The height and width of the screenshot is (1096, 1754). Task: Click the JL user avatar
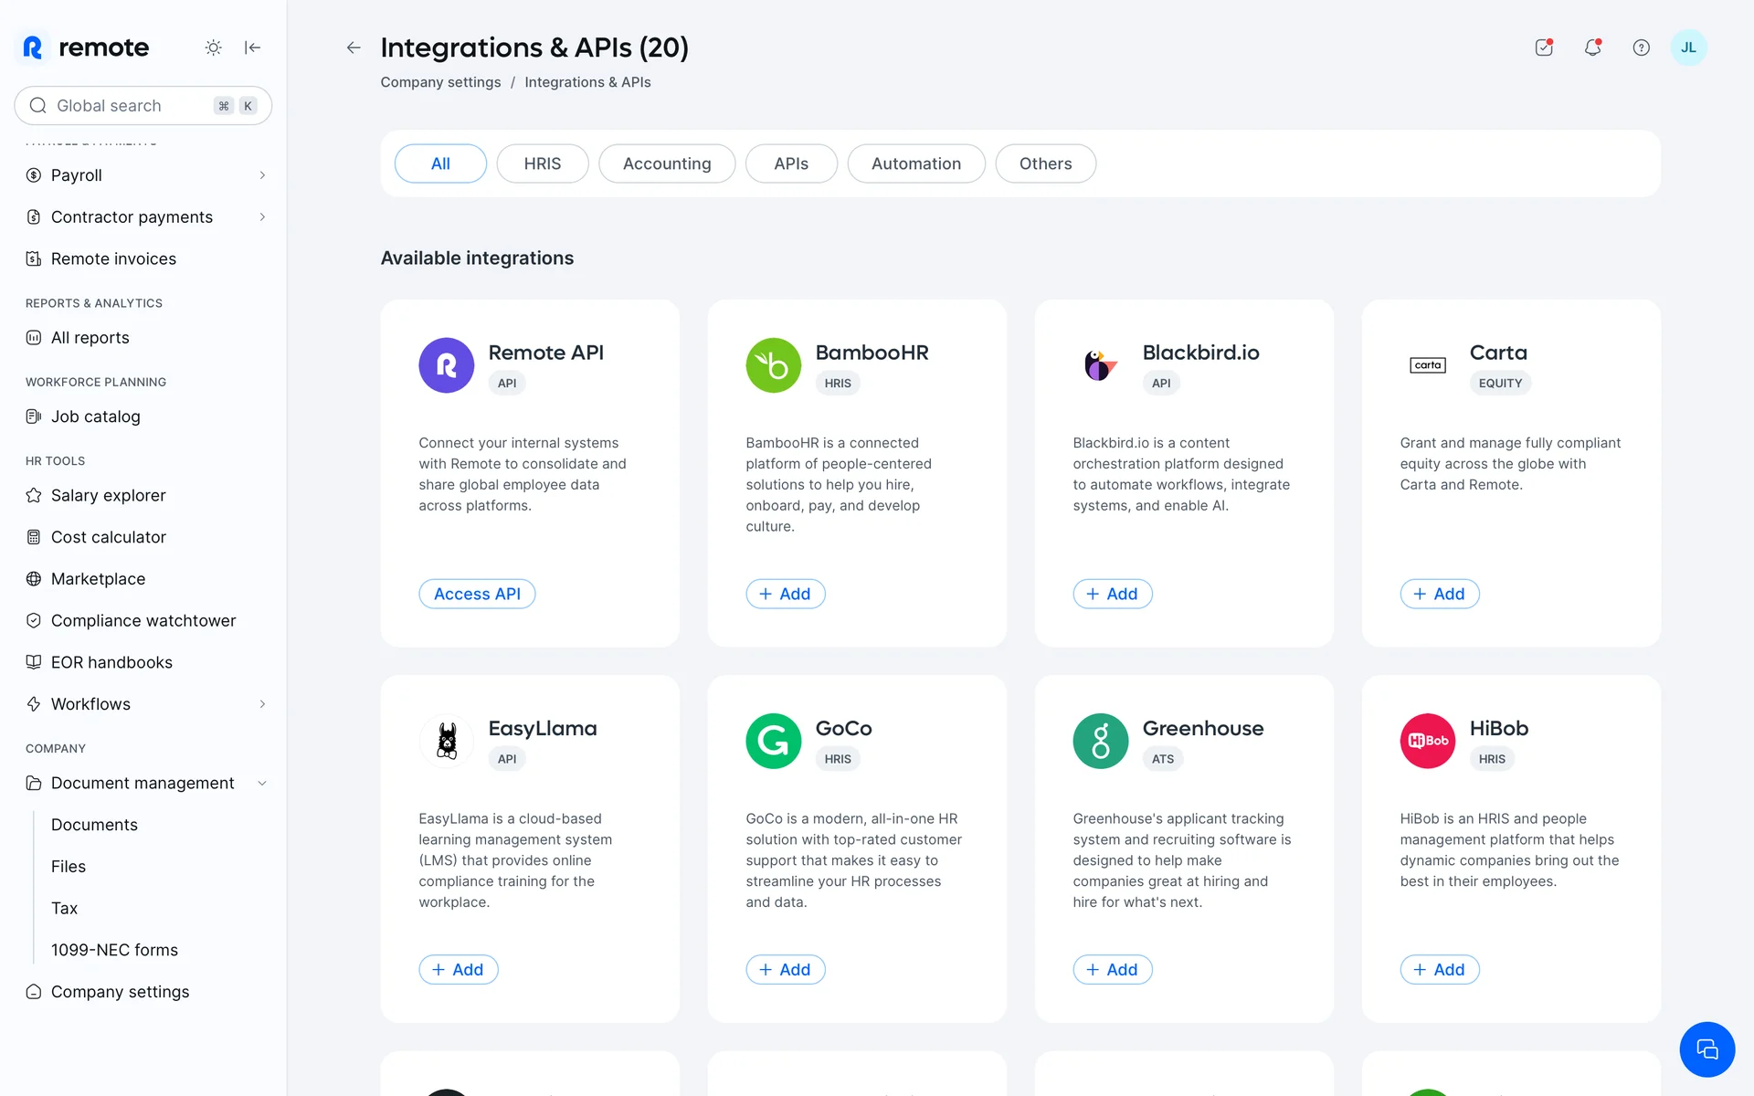pyautogui.click(x=1688, y=47)
